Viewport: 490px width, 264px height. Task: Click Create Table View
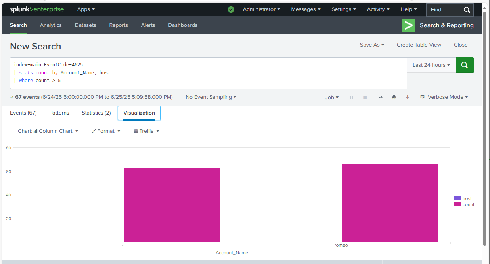pos(419,45)
